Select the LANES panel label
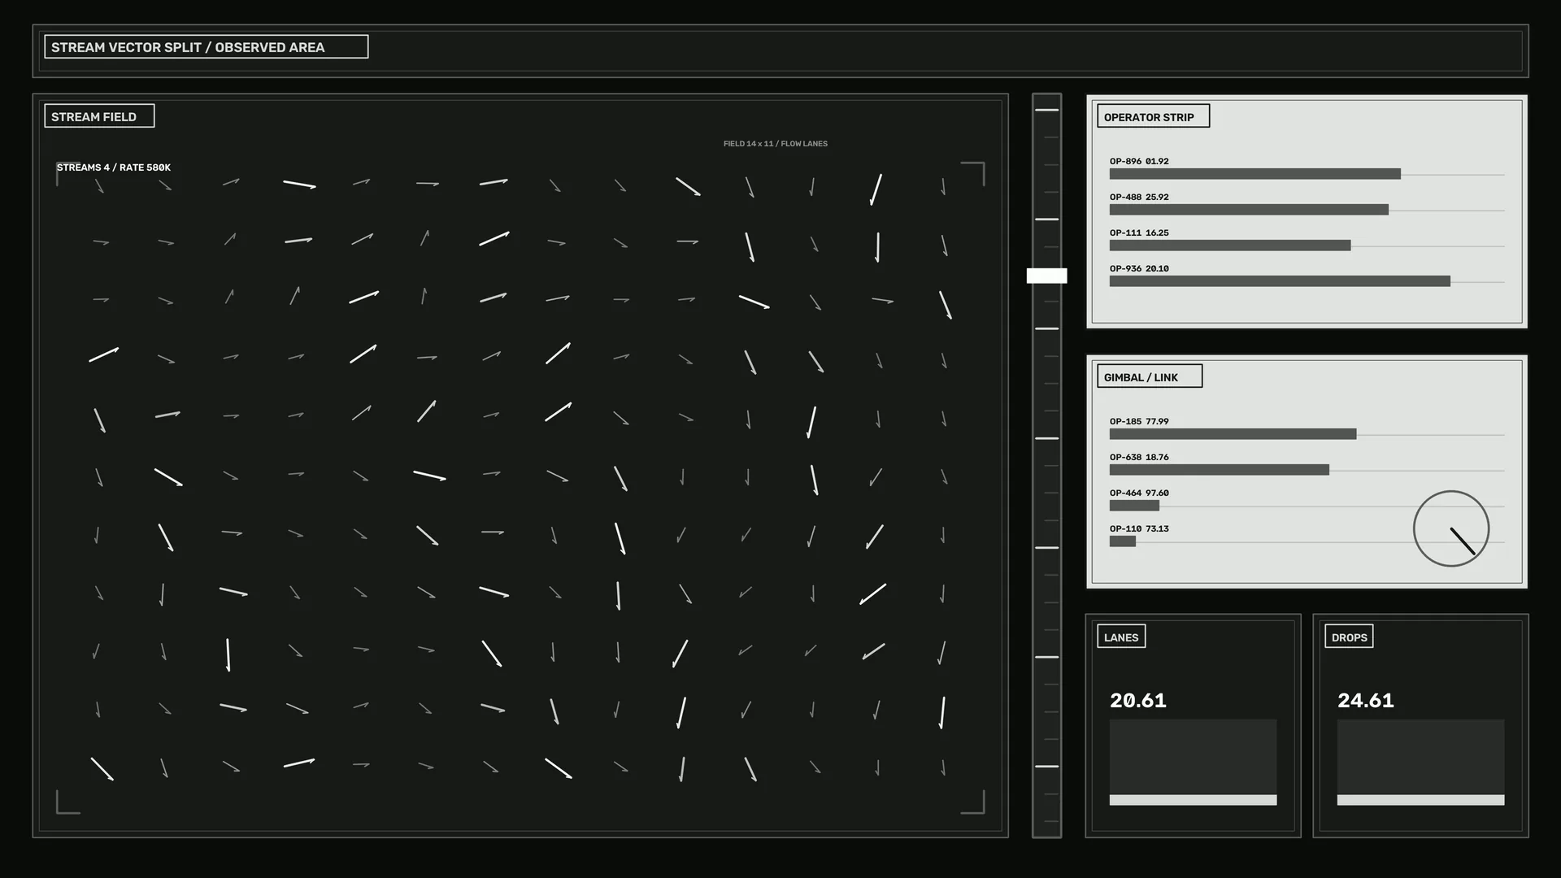Screen dimensions: 1561x878 (x=1121, y=637)
